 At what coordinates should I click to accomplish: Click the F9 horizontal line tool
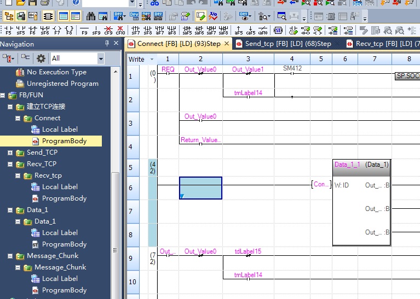pos(84,30)
